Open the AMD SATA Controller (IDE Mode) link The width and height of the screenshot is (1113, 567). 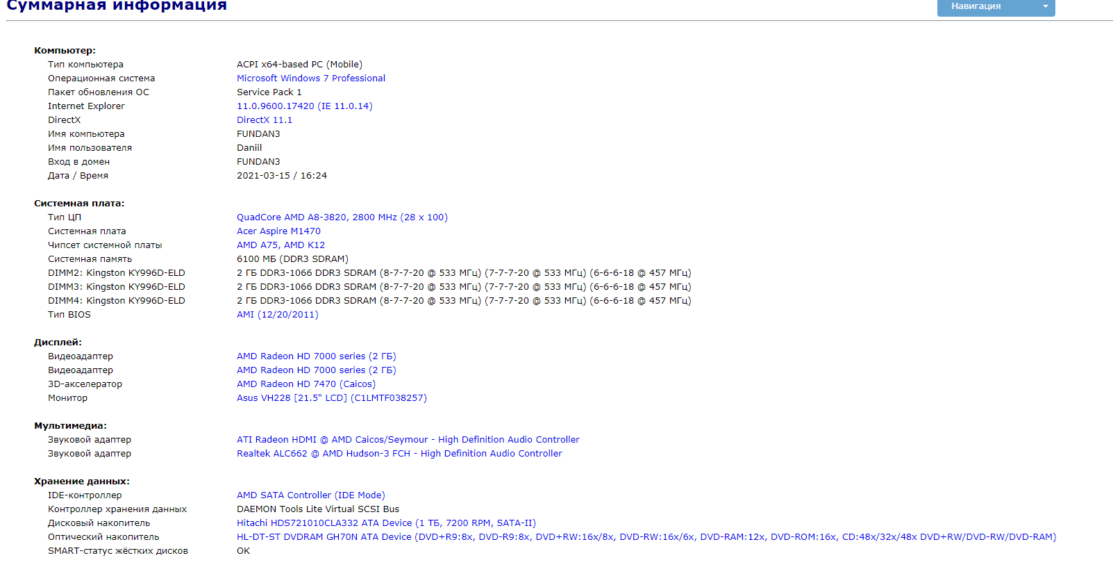click(311, 495)
